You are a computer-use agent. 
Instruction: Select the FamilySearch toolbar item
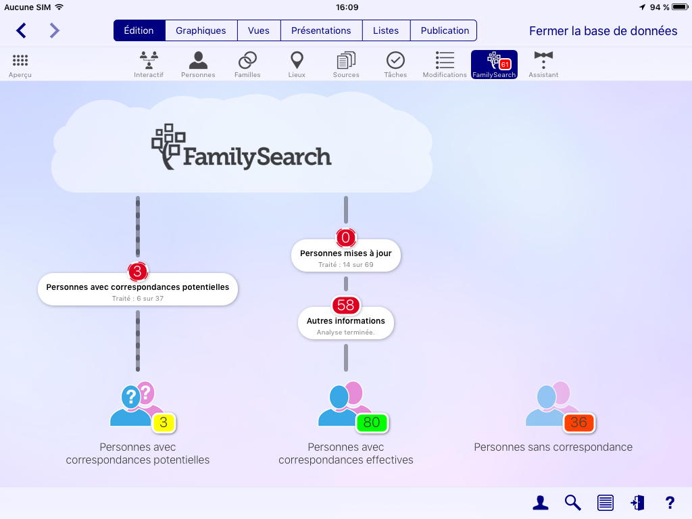tap(494, 64)
